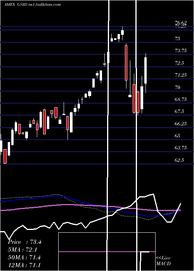Click the '72.5' price axis label
The image size is (194, 271).
click(179, 63)
